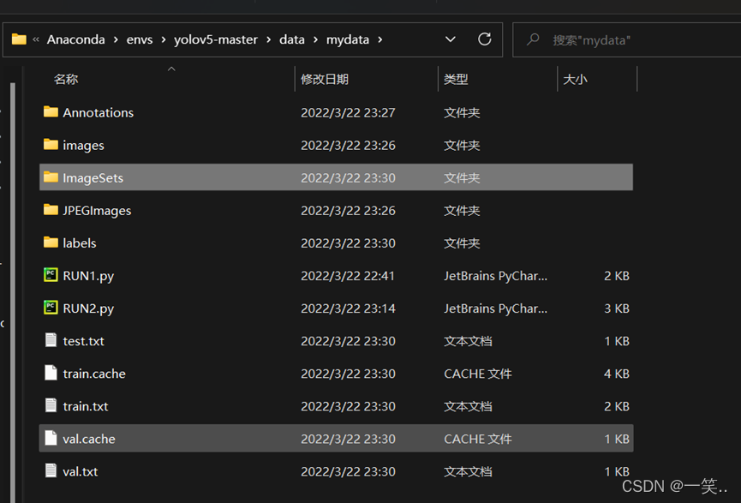This screenshot has width=741, height=503.
Task: Expand the chevron after Anaconda
Action: coord(116,39)
